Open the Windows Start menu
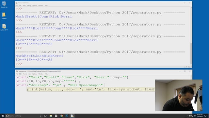This screenshot has height=118, width=209. [x=3, y=116]
